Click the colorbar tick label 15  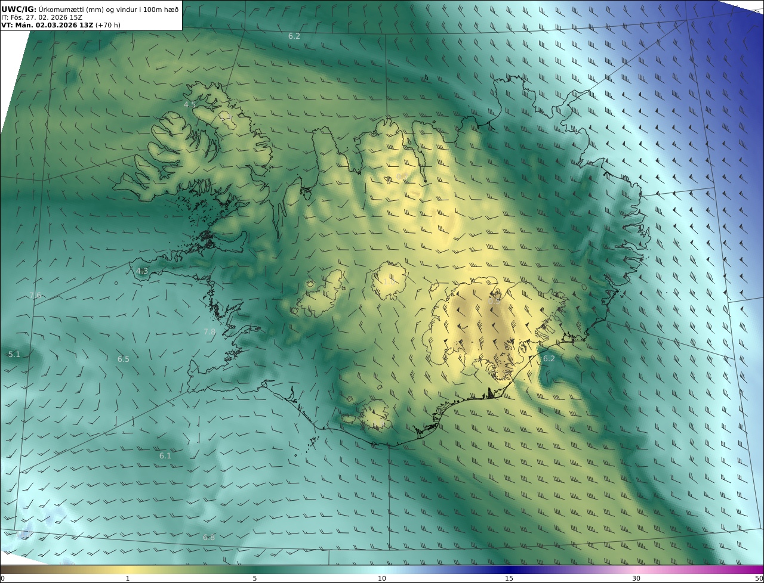[509, 578]
